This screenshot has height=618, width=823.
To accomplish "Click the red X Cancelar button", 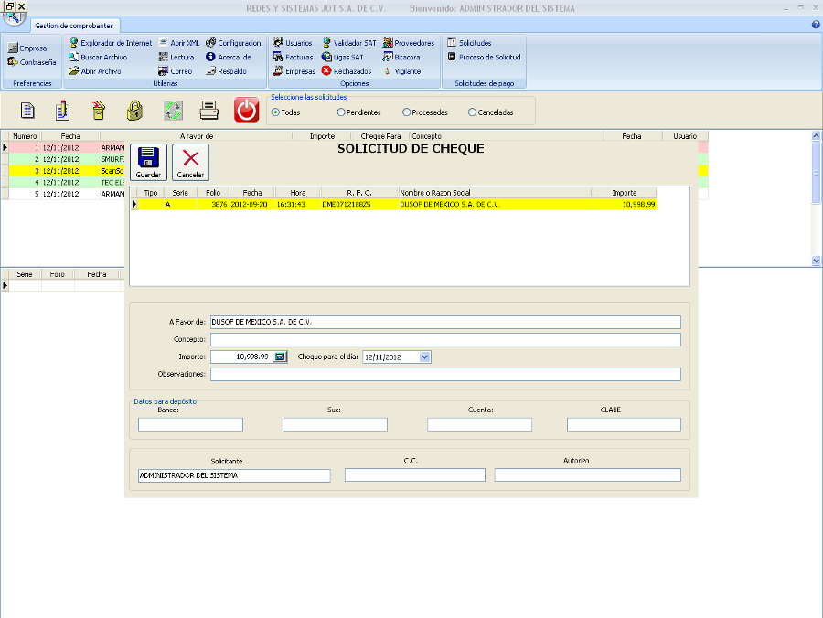I will pyautogui.click(x=190, y=162).
